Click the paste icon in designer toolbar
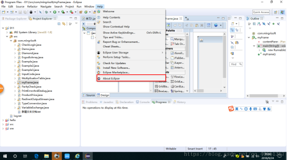288x160 pixels. [x=197, y=25]
